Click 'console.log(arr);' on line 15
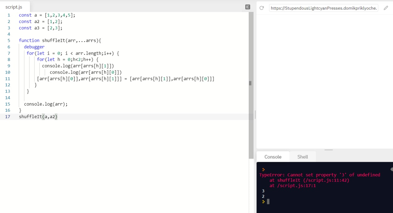Screen dimensions: 393x213 [46, 104]
